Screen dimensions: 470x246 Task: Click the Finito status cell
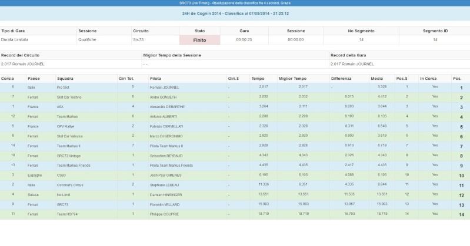(x=199, y=40)
